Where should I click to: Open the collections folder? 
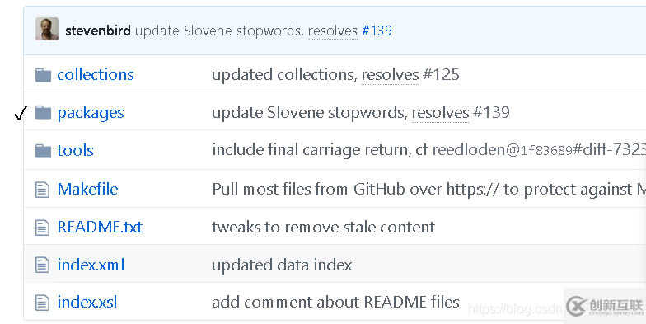coord(96,74)
